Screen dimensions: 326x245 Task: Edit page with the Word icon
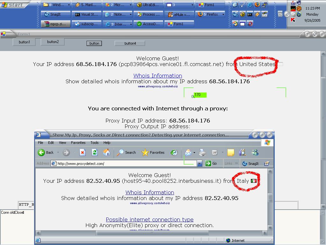tap(214, 152)
